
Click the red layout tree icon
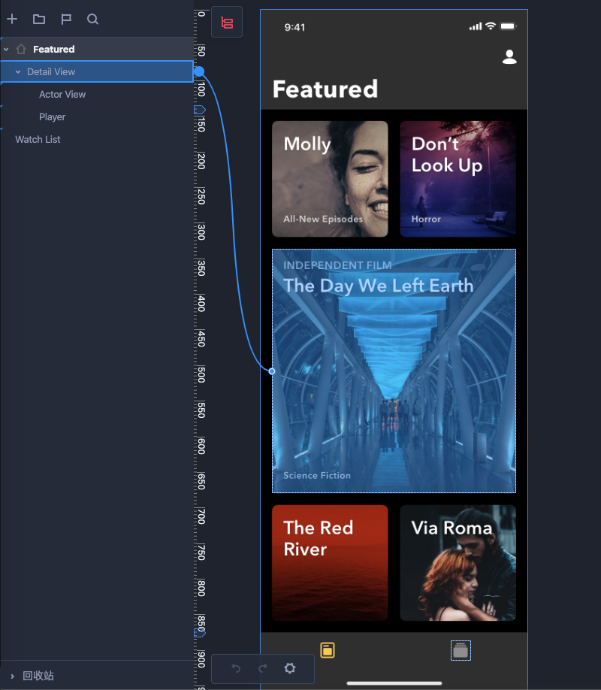227,23
